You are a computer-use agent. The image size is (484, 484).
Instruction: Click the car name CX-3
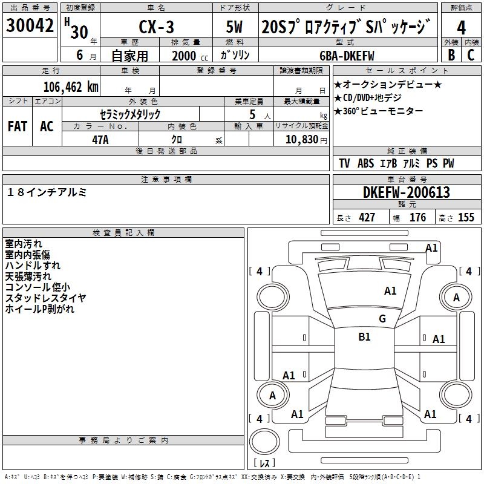click(x=156, y=28)
